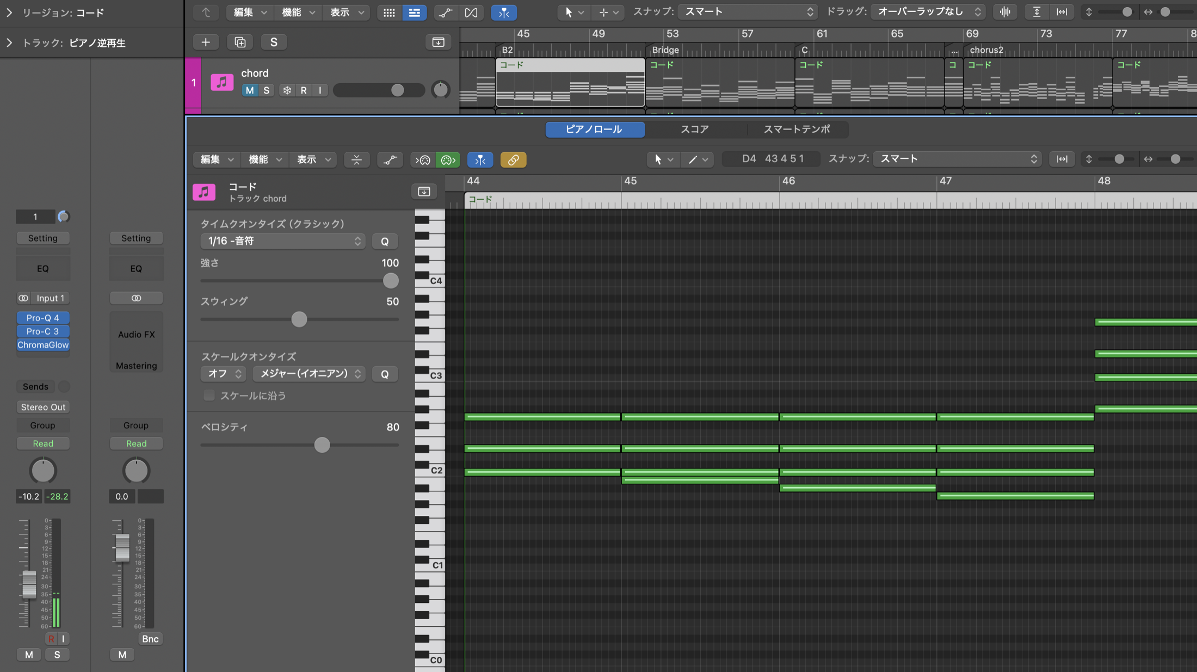Open the main 機能 menu
Screen dimensions: 1197x672
(x=298, y=12)
